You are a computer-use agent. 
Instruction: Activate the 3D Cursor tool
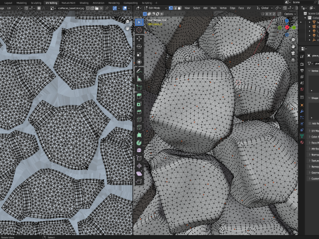tap(139, 30)
